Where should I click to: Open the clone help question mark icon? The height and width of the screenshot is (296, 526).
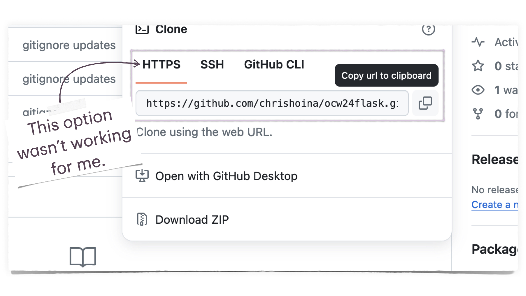[428, 29]
